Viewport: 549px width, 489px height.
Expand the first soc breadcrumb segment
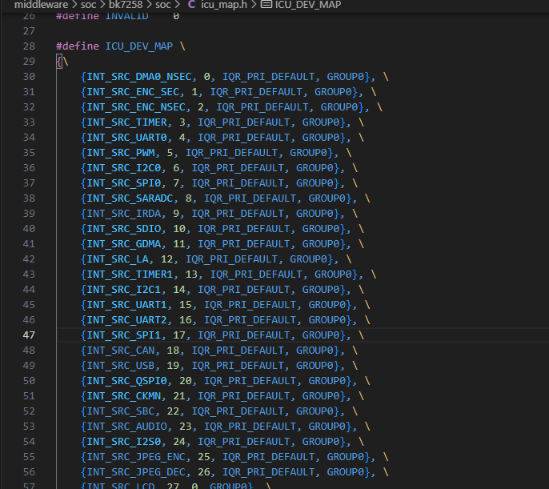click(88, 5)
